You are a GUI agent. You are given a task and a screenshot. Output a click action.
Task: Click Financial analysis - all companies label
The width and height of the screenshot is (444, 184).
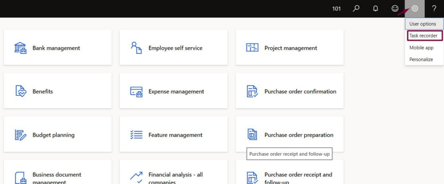click(x=176, y=178)
